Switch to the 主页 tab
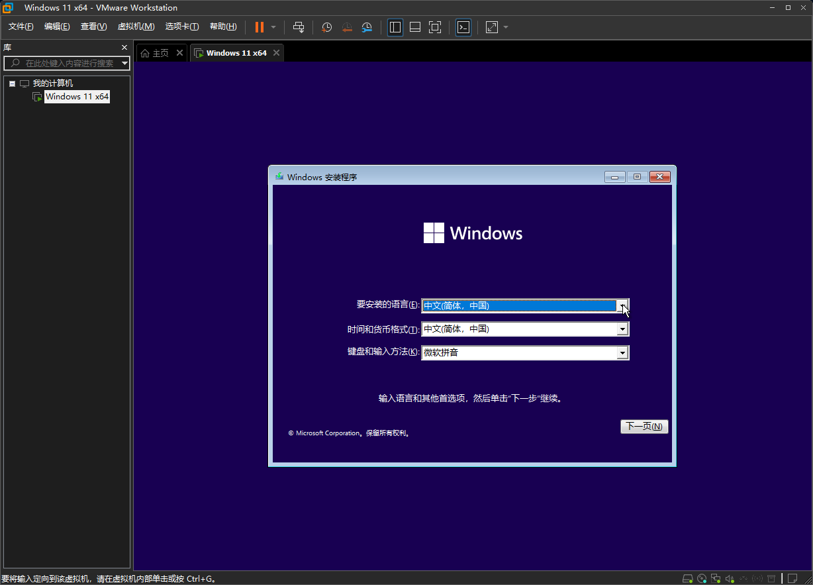The height and width of the screenshot is (585, 813). (x=161, y=53)
